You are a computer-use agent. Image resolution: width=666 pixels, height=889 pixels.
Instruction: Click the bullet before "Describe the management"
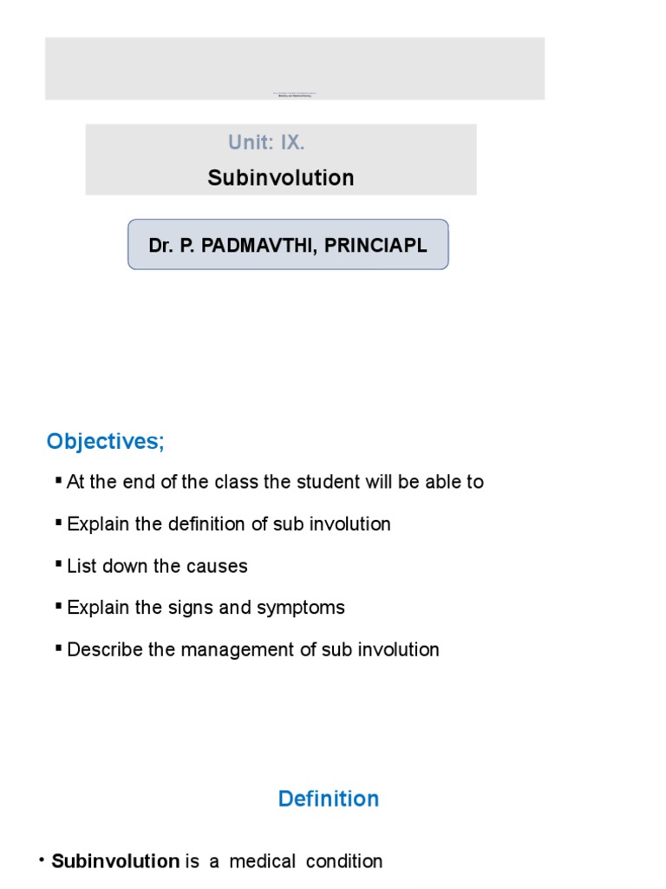coord(59,647)
